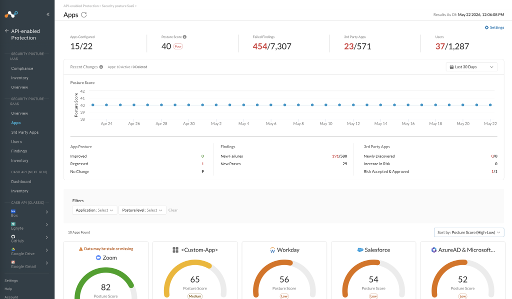
Task: Click the back arrow next to API-enabled Protection
Action: [6, 30]
